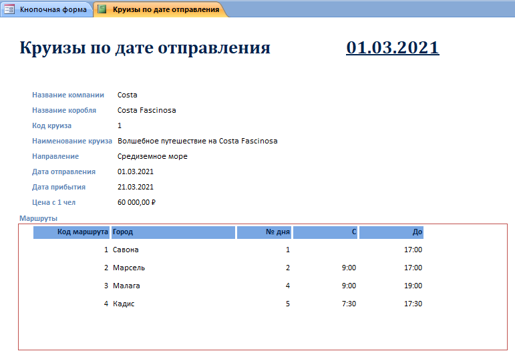Click the form icon on Кнопочная форма tab
The image size is (515, 359).
tap(9, 9)
